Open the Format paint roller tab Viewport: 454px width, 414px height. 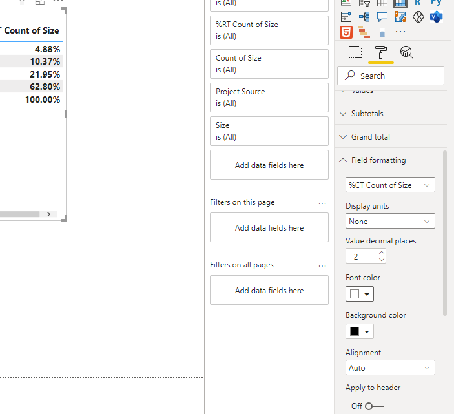pyautogui.click(x=381, y=53)
